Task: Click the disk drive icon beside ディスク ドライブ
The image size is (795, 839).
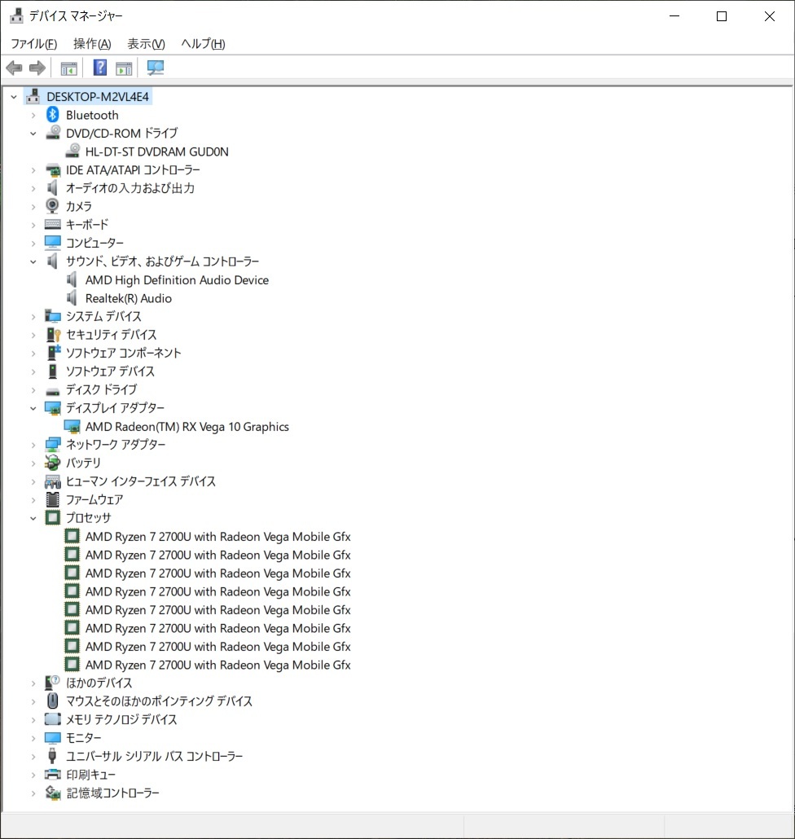Action: coord(52,391)
